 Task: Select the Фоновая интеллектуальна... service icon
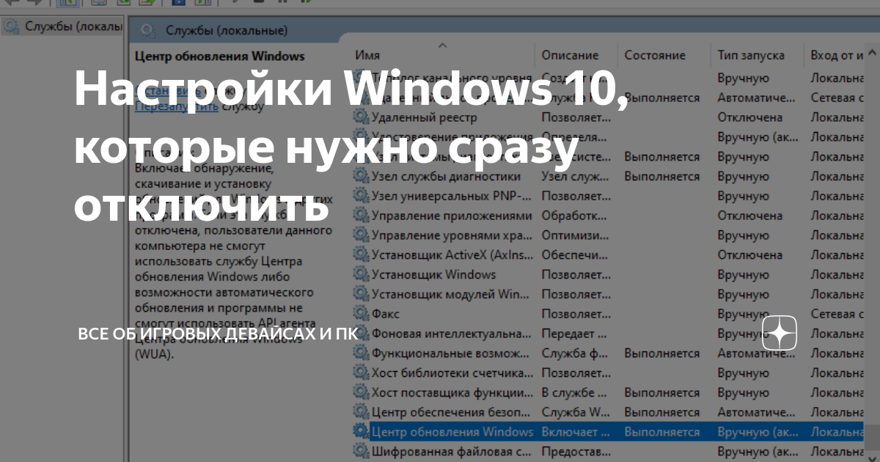coord(361,334)
